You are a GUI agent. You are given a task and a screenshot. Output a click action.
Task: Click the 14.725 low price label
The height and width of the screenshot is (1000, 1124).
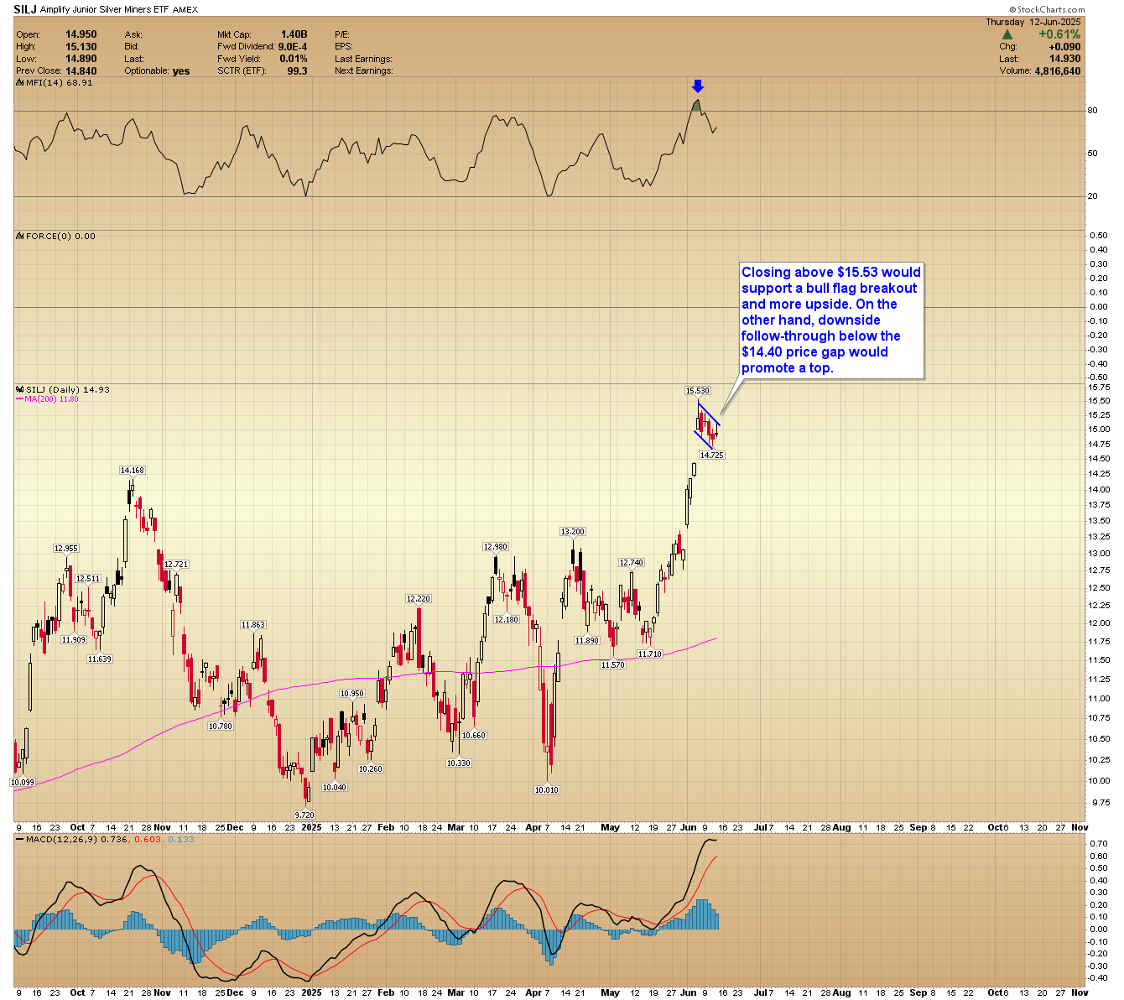[x=711, y=455]
